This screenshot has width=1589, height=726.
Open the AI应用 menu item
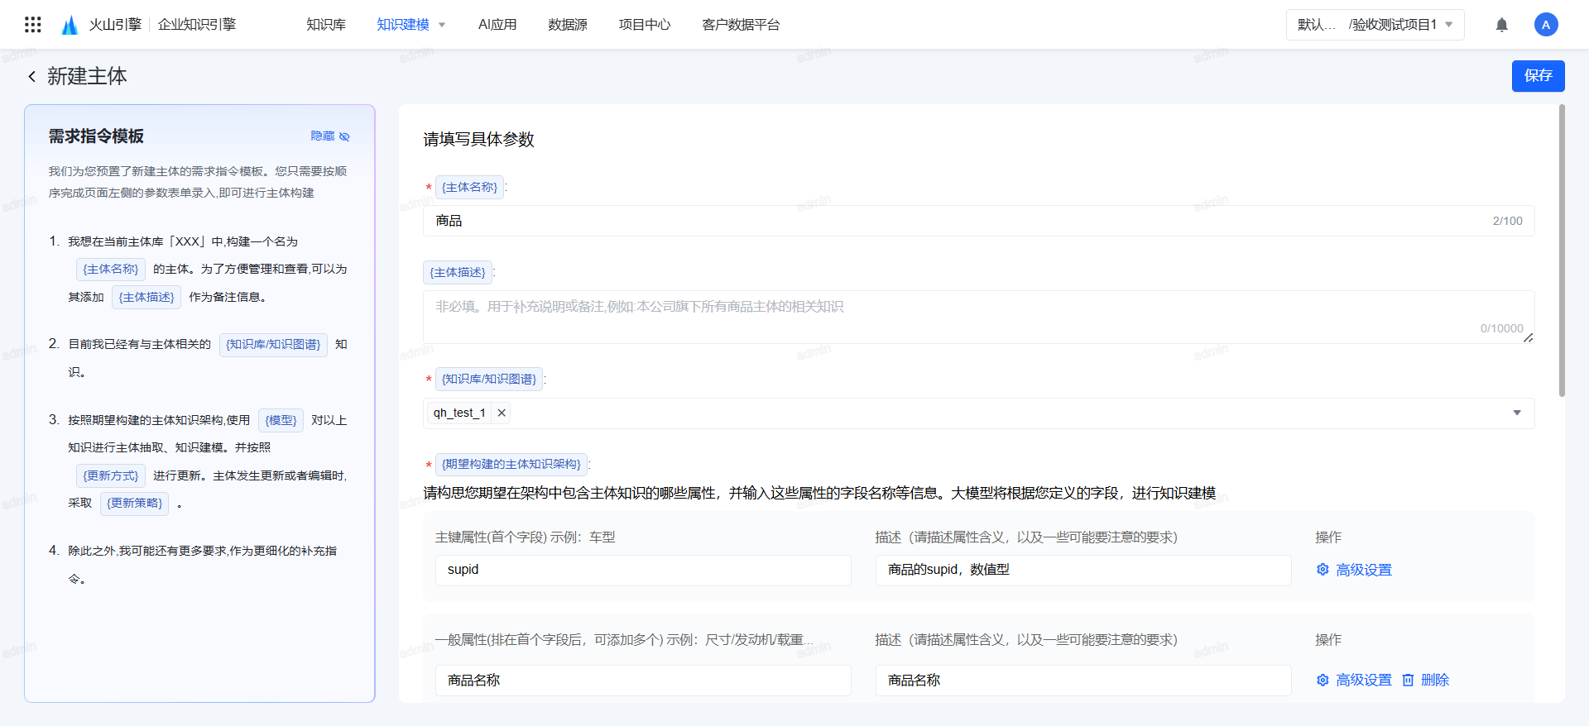click(497, 25)
